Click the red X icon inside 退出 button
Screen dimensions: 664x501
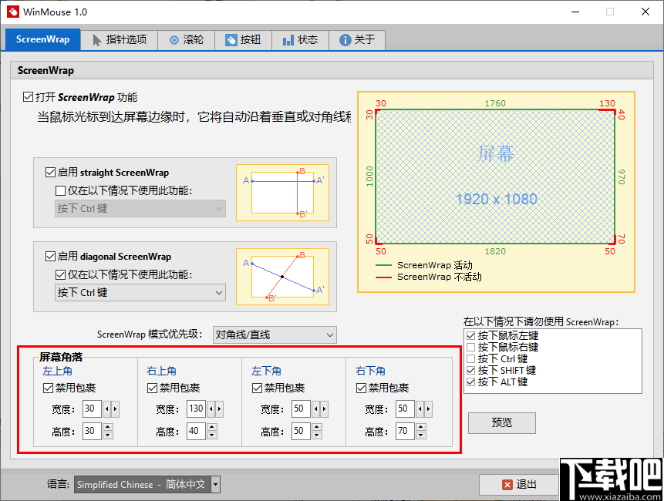click(507, 485)
